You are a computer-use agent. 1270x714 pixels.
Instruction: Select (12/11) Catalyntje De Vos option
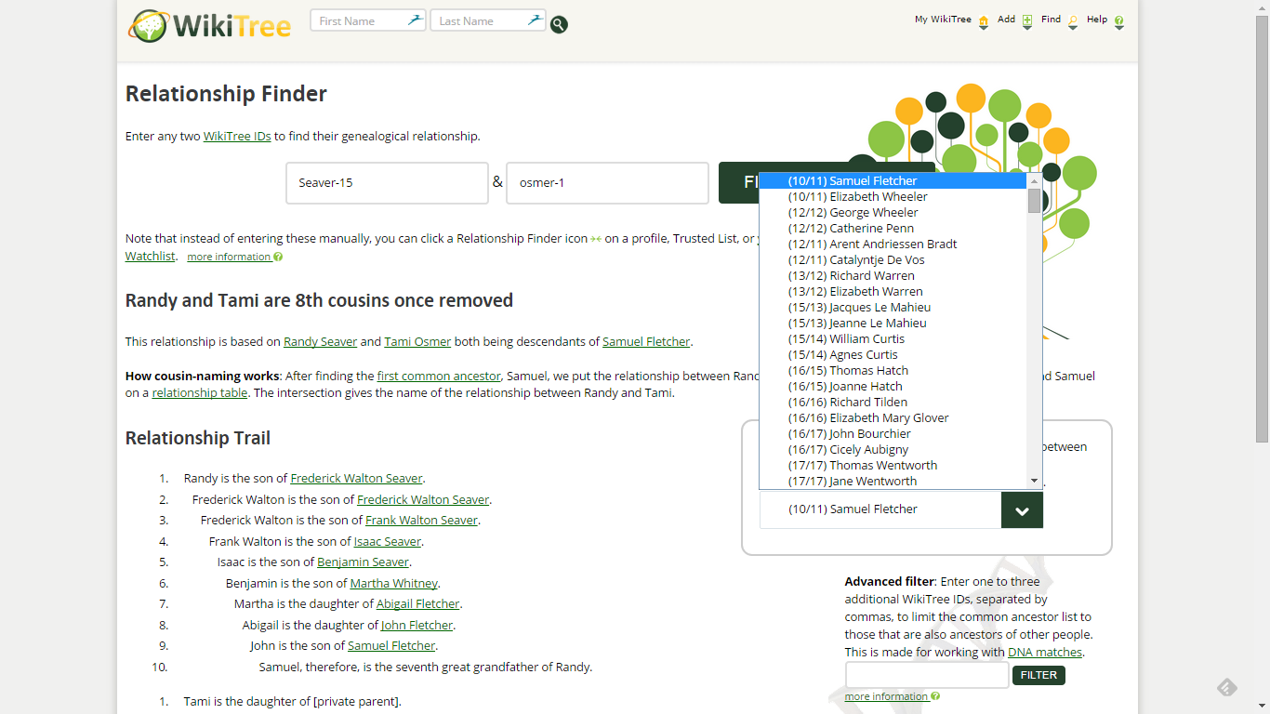(x=893, y=259)
